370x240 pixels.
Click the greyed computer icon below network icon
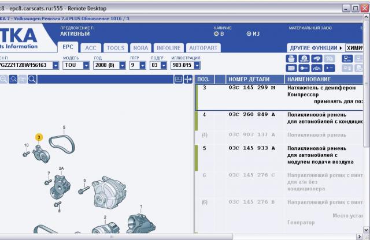pyautogui.click(x=347, y=68)
